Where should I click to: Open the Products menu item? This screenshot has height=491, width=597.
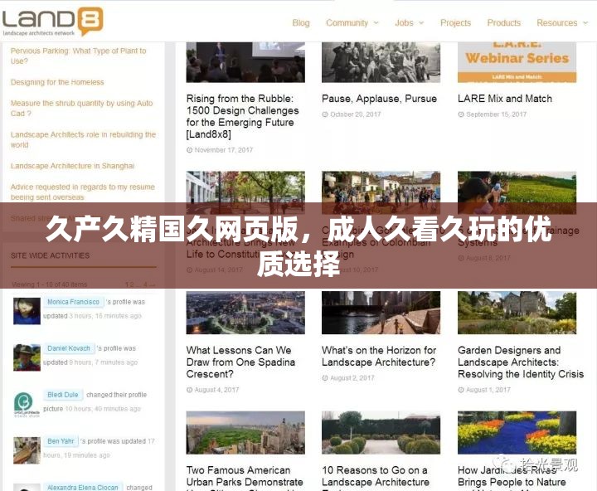pos(504,23)
